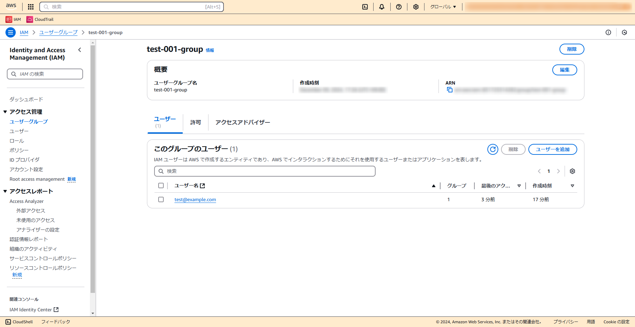Image resolution: width=635 pixels, height=327 pixels.
Task: Delete the test-001-group group
Action: [572, 49]
